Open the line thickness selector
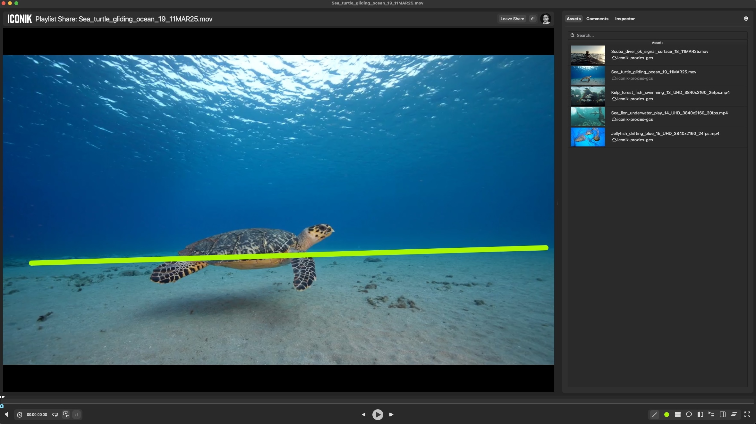This screenshot has height=424, width=756. [x=678, y=414]
